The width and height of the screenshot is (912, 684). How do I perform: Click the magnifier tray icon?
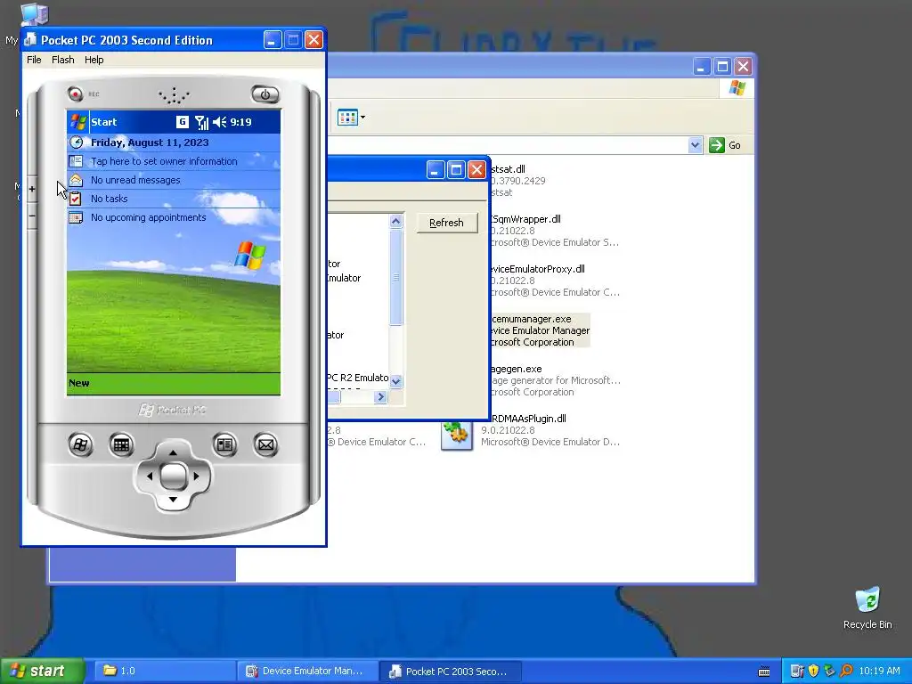[x=846, y=671]
